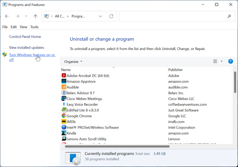Image resolution: width=238 pixels, height=167 pixels.
Task: Select the Kindle icon
Action: click(x=64, y=133)
